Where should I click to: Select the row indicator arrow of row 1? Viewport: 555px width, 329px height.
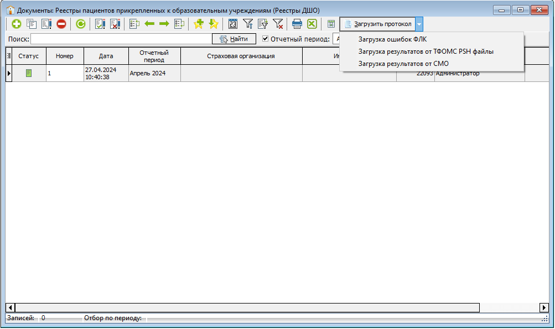(x=9, y=73)
